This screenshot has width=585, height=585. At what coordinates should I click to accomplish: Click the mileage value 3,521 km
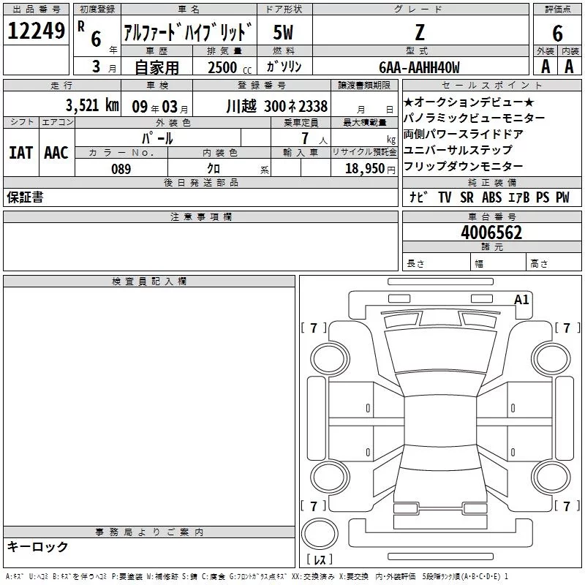point(92,105)
